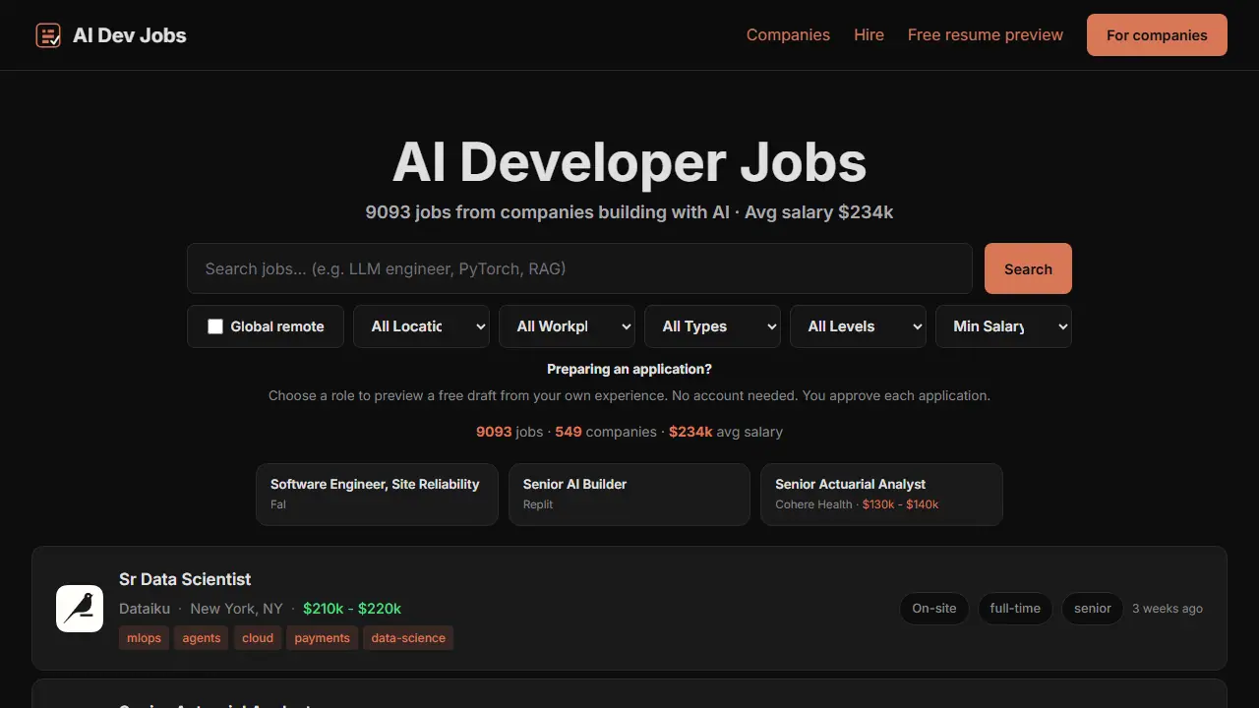Click the For companies button

pyautogui.click(x=1157, y=34)
